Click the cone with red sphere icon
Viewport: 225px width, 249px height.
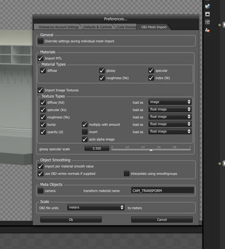(208, 30)
